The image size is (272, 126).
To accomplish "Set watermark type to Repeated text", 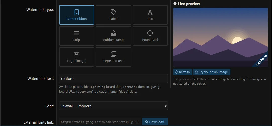I will pos(113,57).
